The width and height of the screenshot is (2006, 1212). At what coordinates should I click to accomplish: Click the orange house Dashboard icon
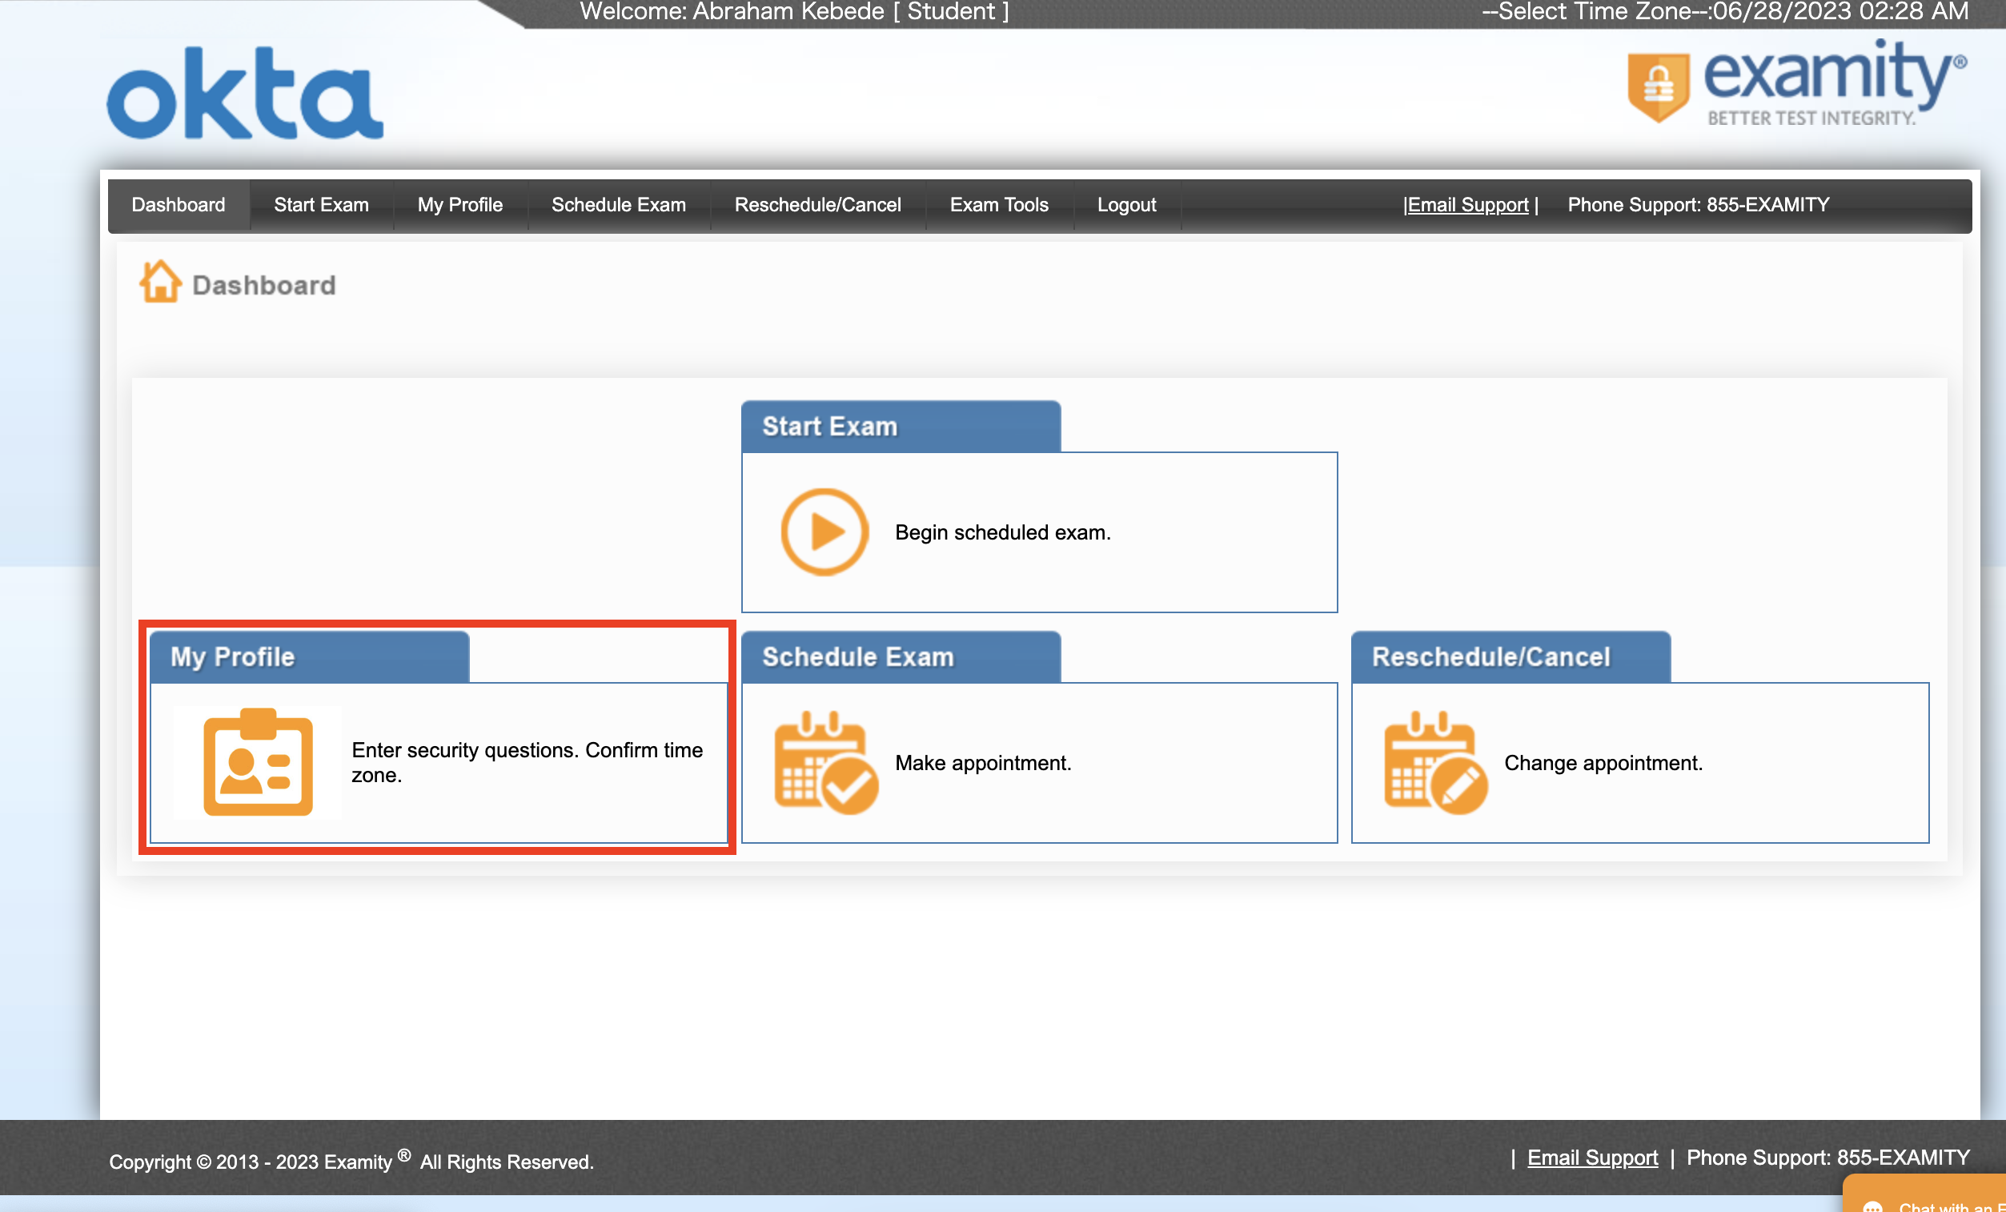159,283
